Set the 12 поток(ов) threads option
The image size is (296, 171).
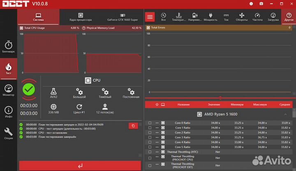[x=105, y=108]
